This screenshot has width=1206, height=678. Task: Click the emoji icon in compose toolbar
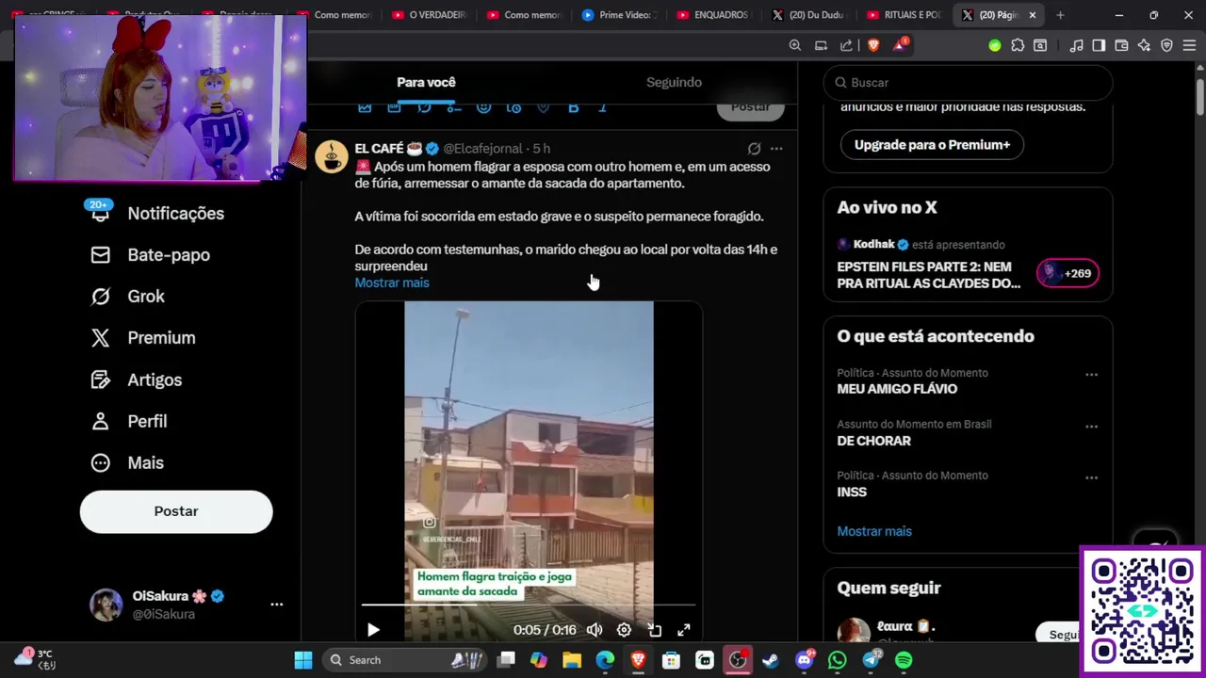(483, 107)
